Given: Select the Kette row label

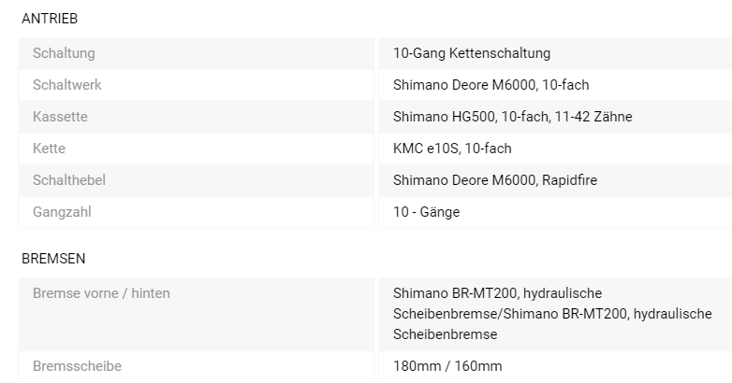Looking at the screenshot, I should (x=49, y=149).
